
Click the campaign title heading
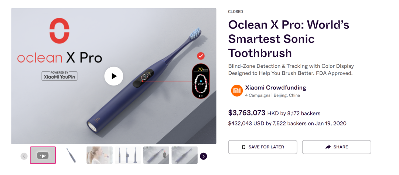pyautogui.click(x=289, y=39)
